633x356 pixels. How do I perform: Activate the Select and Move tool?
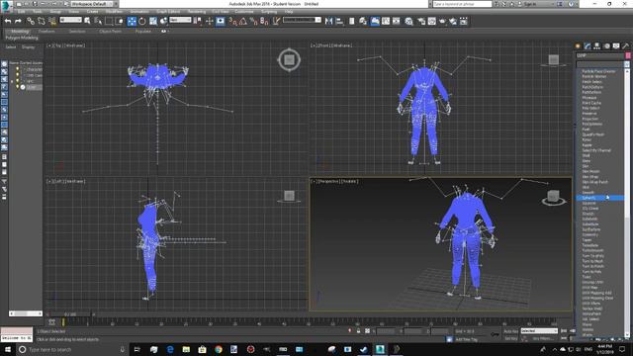(132, 21)
